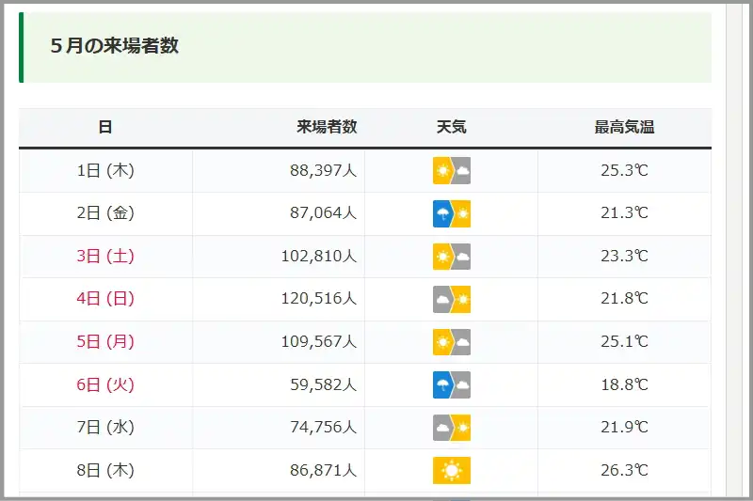
Task: Click the vertical scrollbar on the right
Action: click(x=734, y=250)
